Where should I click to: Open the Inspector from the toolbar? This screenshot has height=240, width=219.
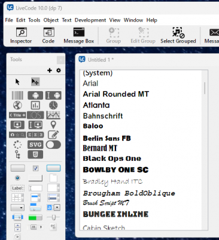point(21,35)
